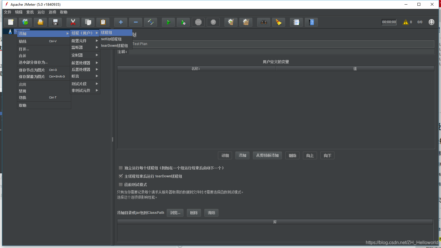
Task: Select 合并 in the context menu
Action: pos(44,56)
